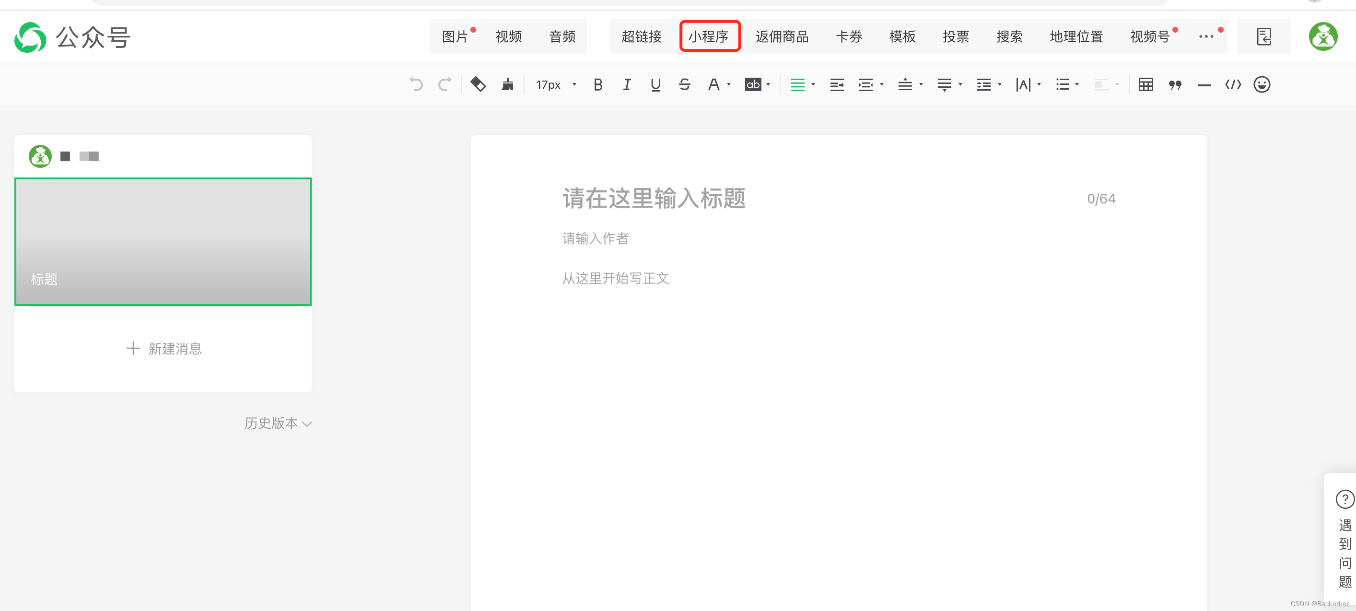
Task: Open the emoji picker
Action: coord(1262,84)
